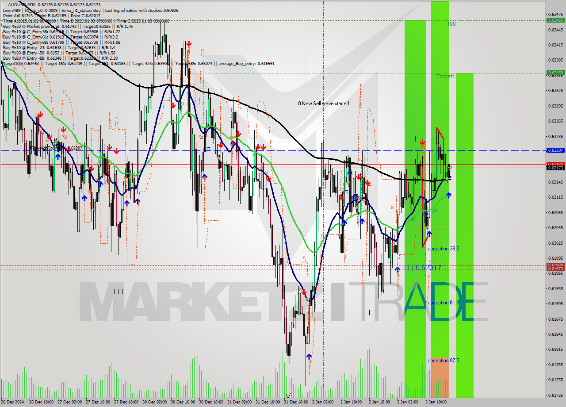Screen dimensions: 566x407
Task: Click the '0 New Sell wave started' annotation
Action: pos(323,104)
